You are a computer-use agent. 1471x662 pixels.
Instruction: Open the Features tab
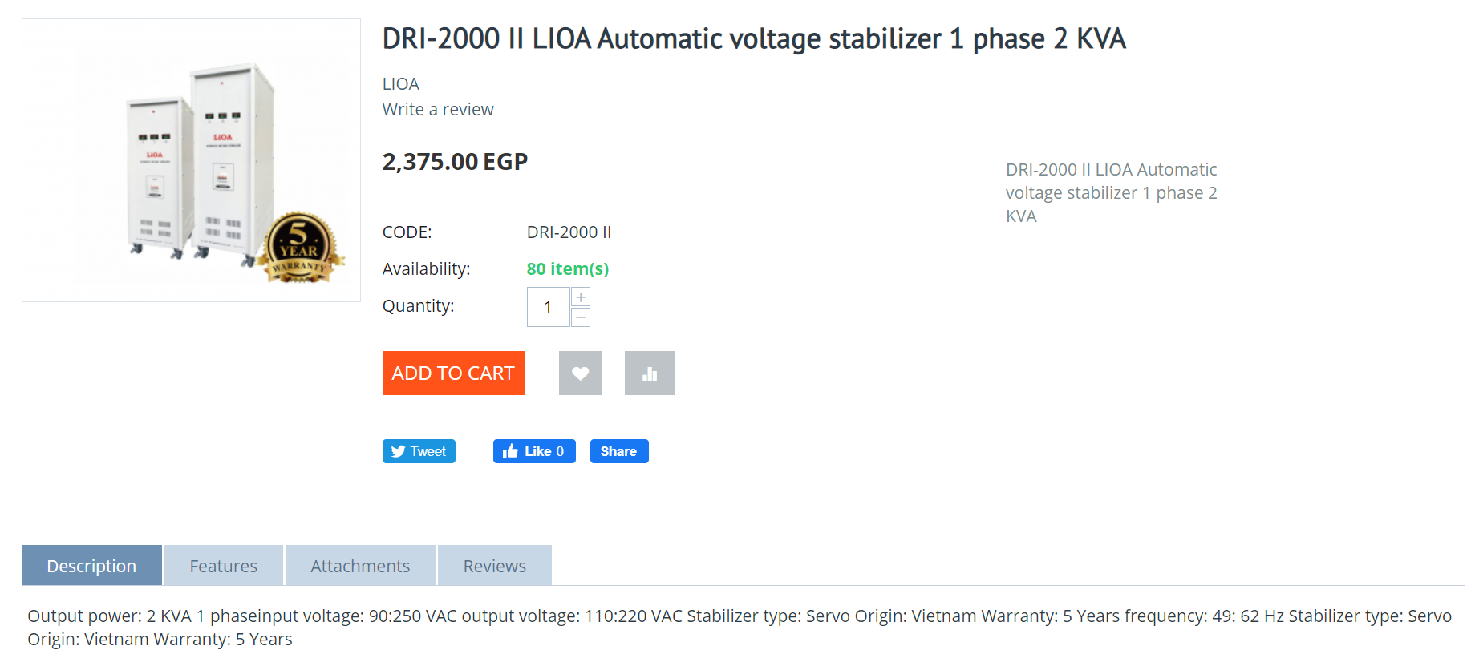pyautogui.click(x=224, y=566)
